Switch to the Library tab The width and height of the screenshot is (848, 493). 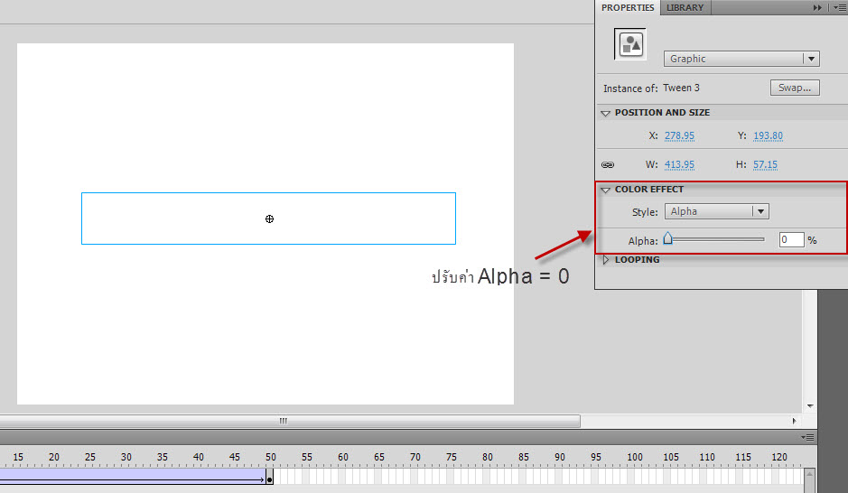pyautogui.click(x=685, y=7)
